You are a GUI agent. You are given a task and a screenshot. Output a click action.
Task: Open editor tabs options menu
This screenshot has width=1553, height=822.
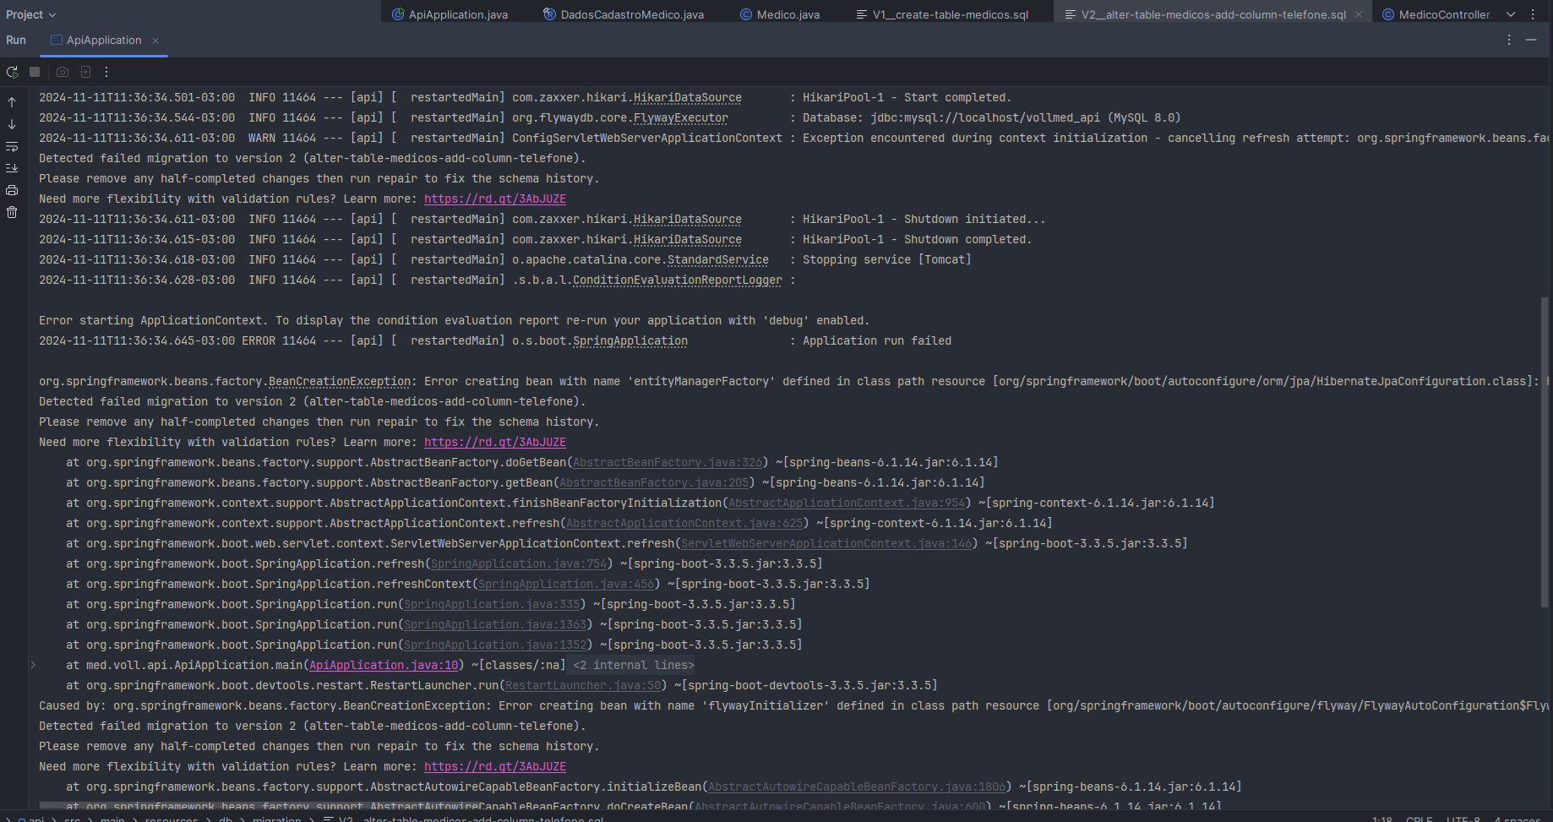pos(1533,14)
